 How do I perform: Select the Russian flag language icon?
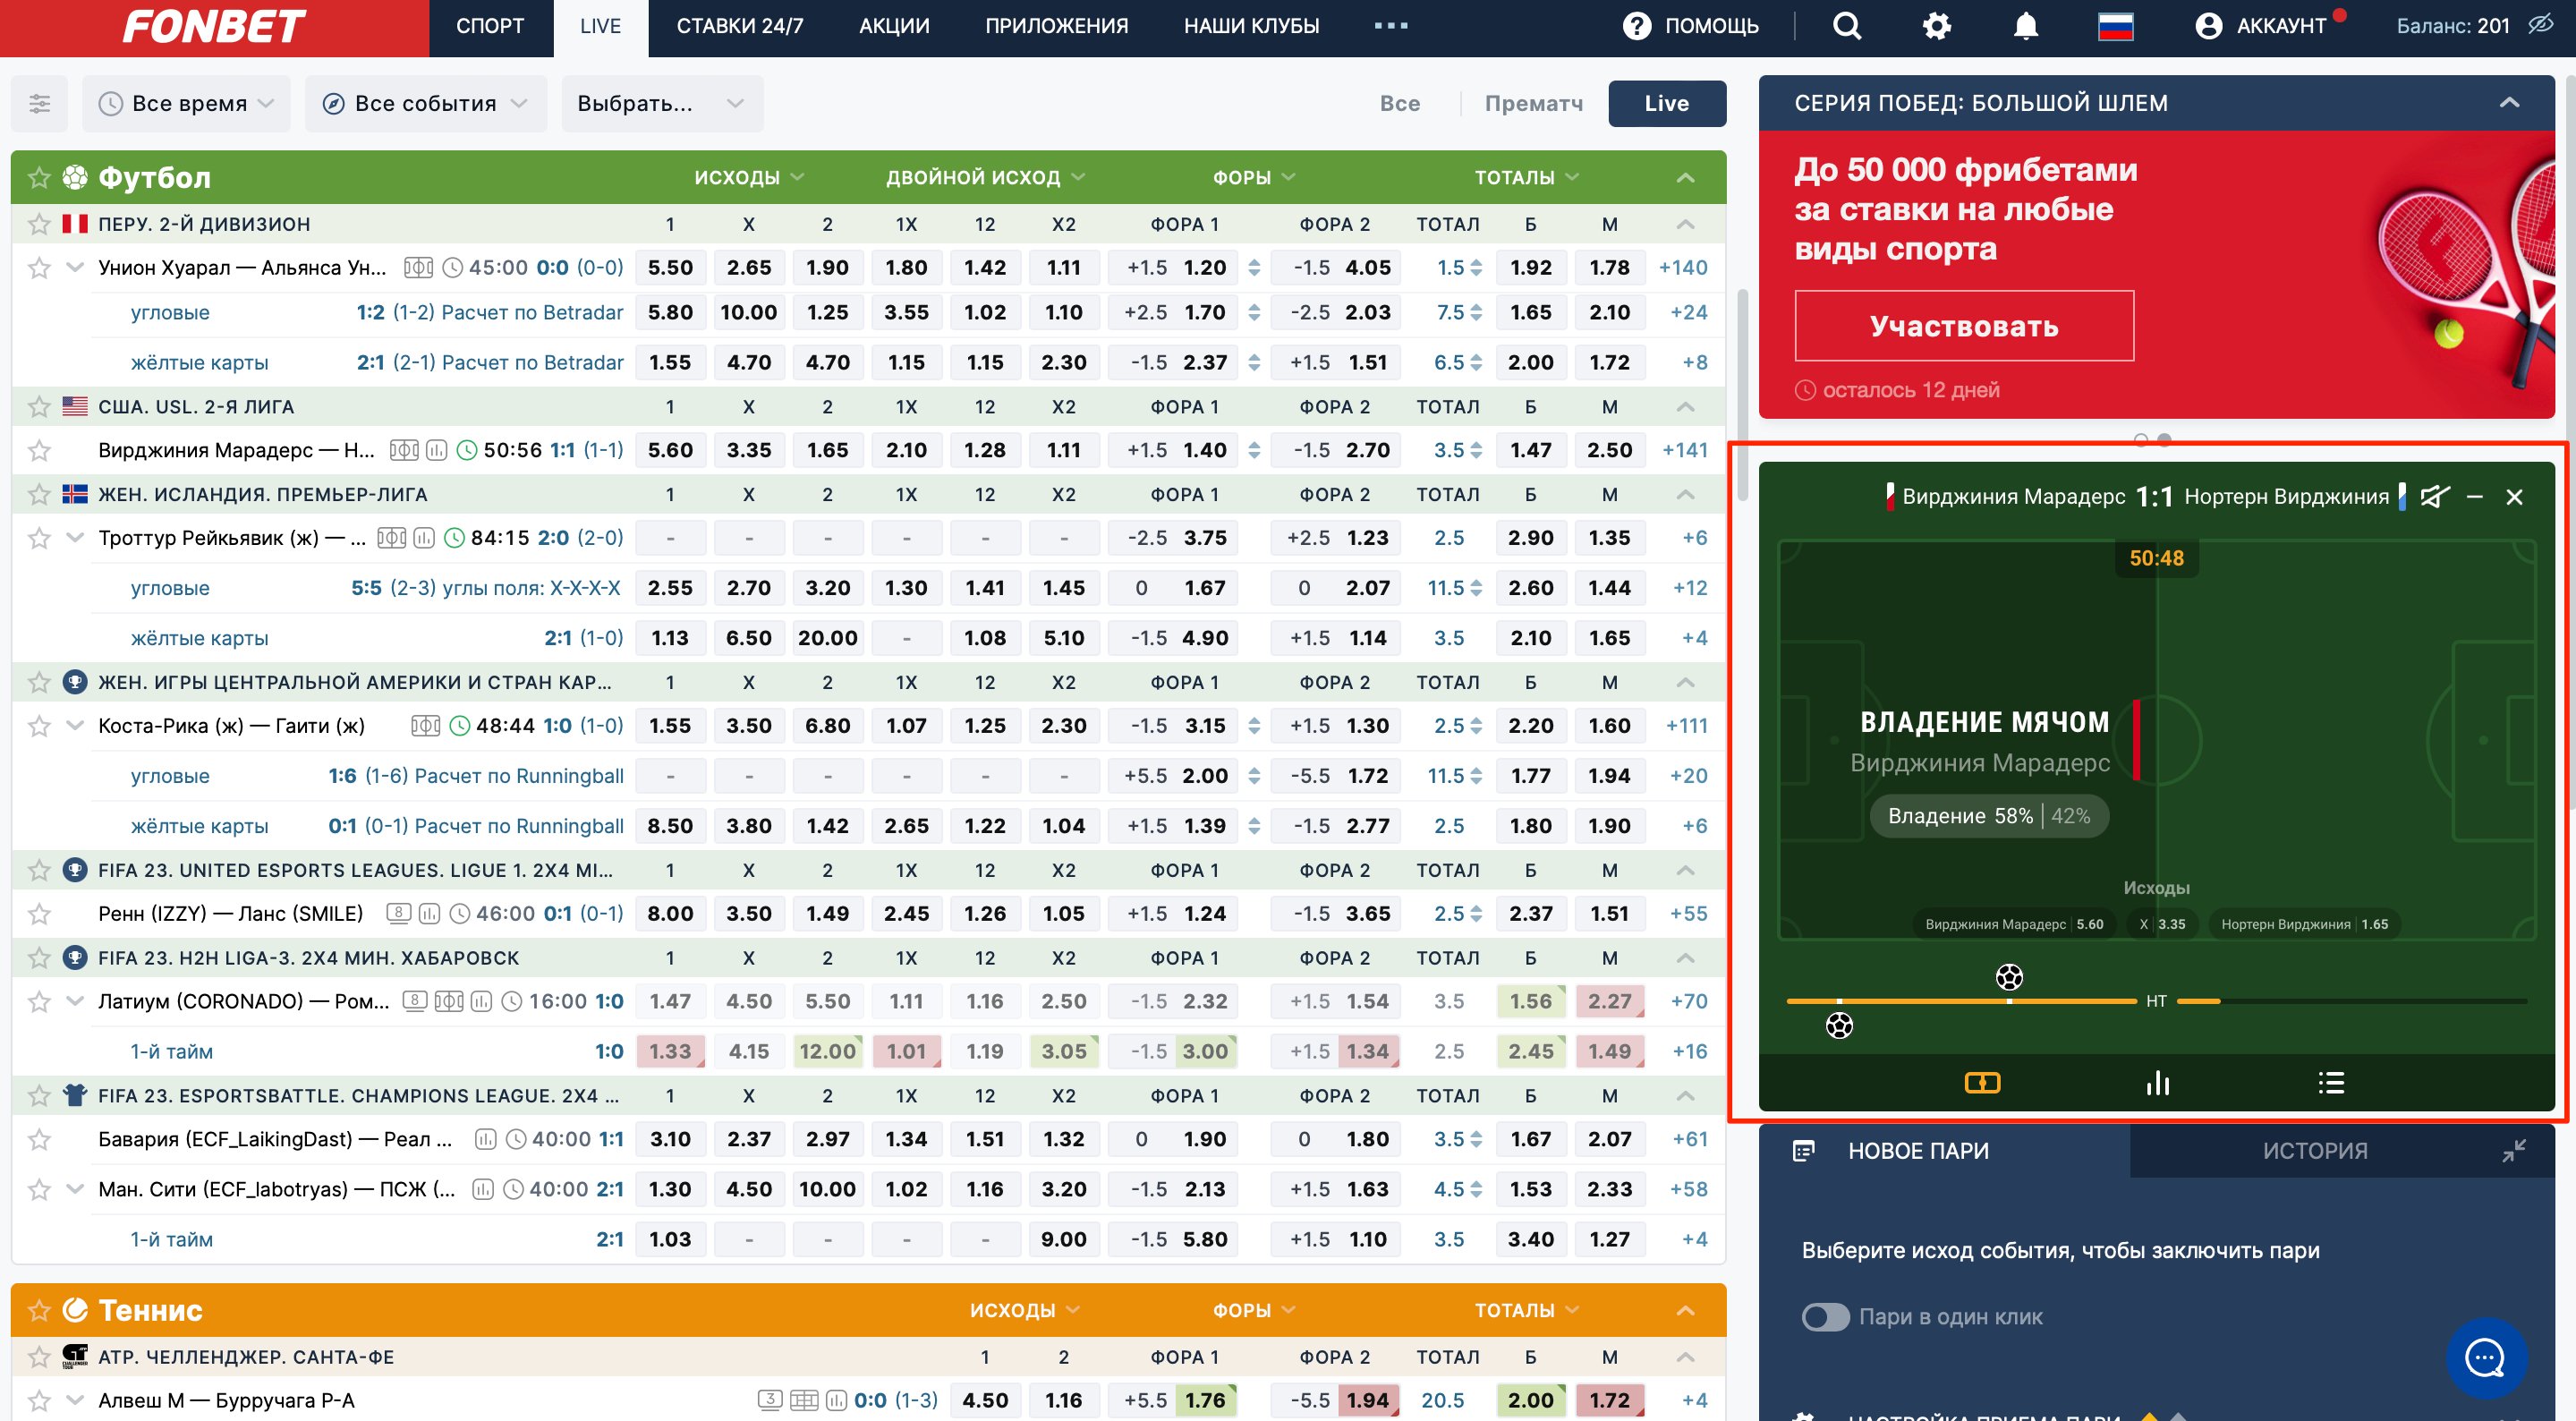(2115, 26)
